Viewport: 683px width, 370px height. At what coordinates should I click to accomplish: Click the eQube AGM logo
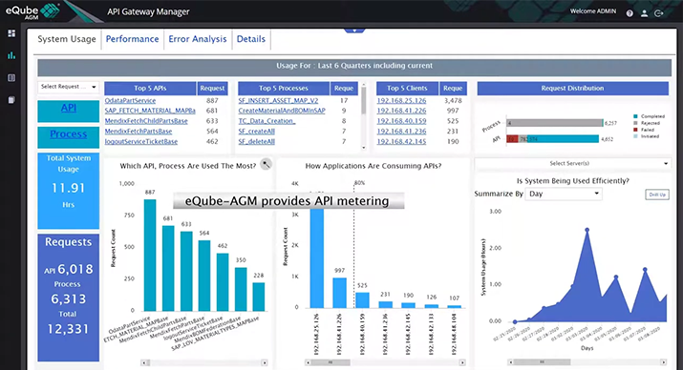[32, 10]
